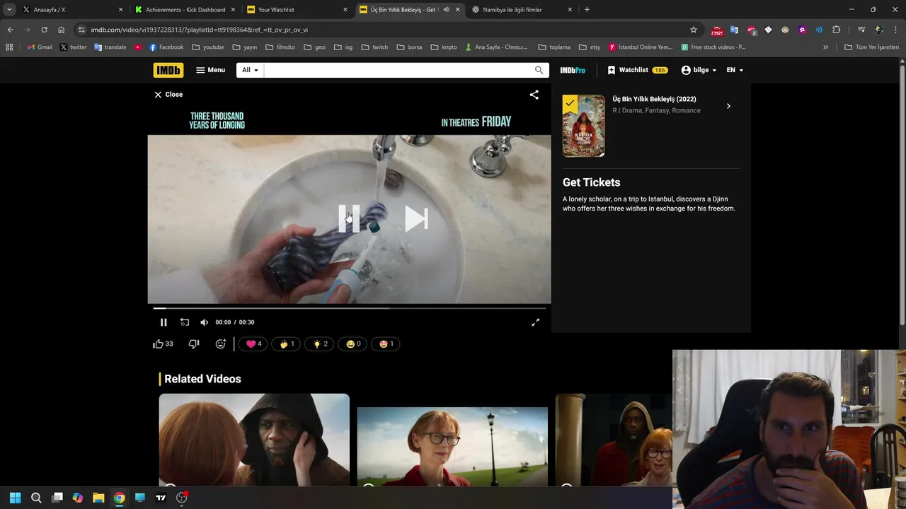
Task: Dislike the video with thumbs down
Action: tap(194, 344)
